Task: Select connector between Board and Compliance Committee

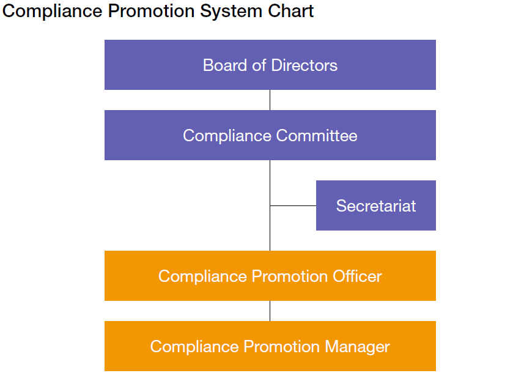Action: click(270, 100)
